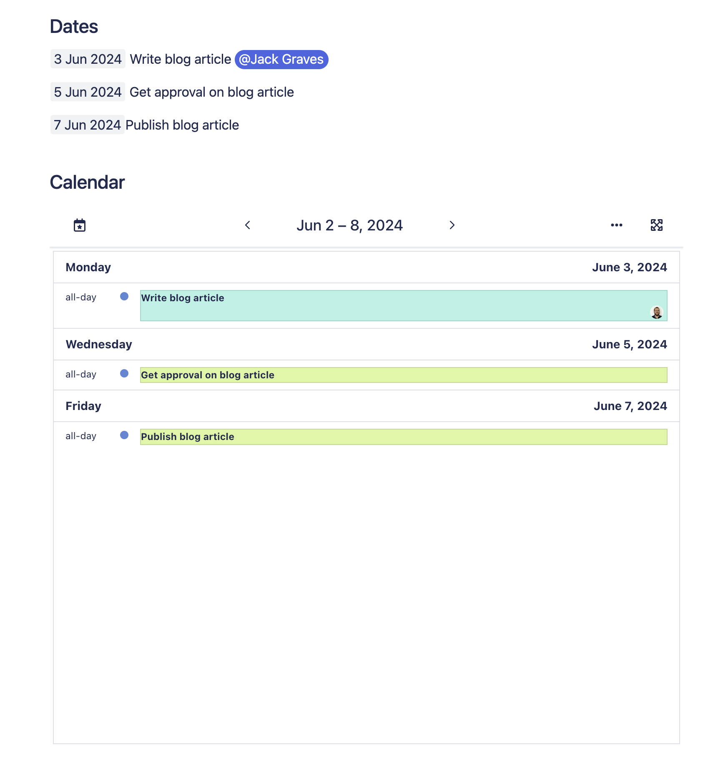Click the 7 Jun 2024 date lozenge
The width and height of the screenshot is (703, 760).
coord(87,125)
